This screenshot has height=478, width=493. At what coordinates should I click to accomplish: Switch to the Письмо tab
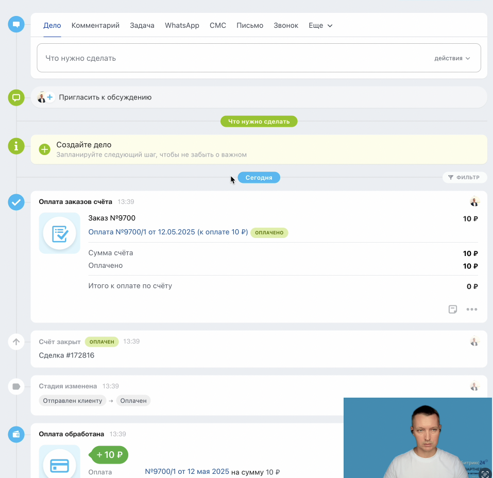[x=250, y=25]
